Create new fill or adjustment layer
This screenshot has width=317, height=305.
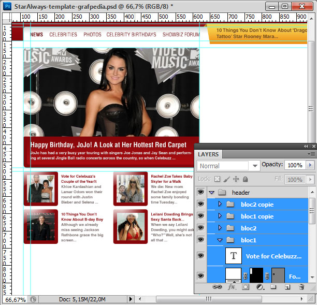(260, 287)
